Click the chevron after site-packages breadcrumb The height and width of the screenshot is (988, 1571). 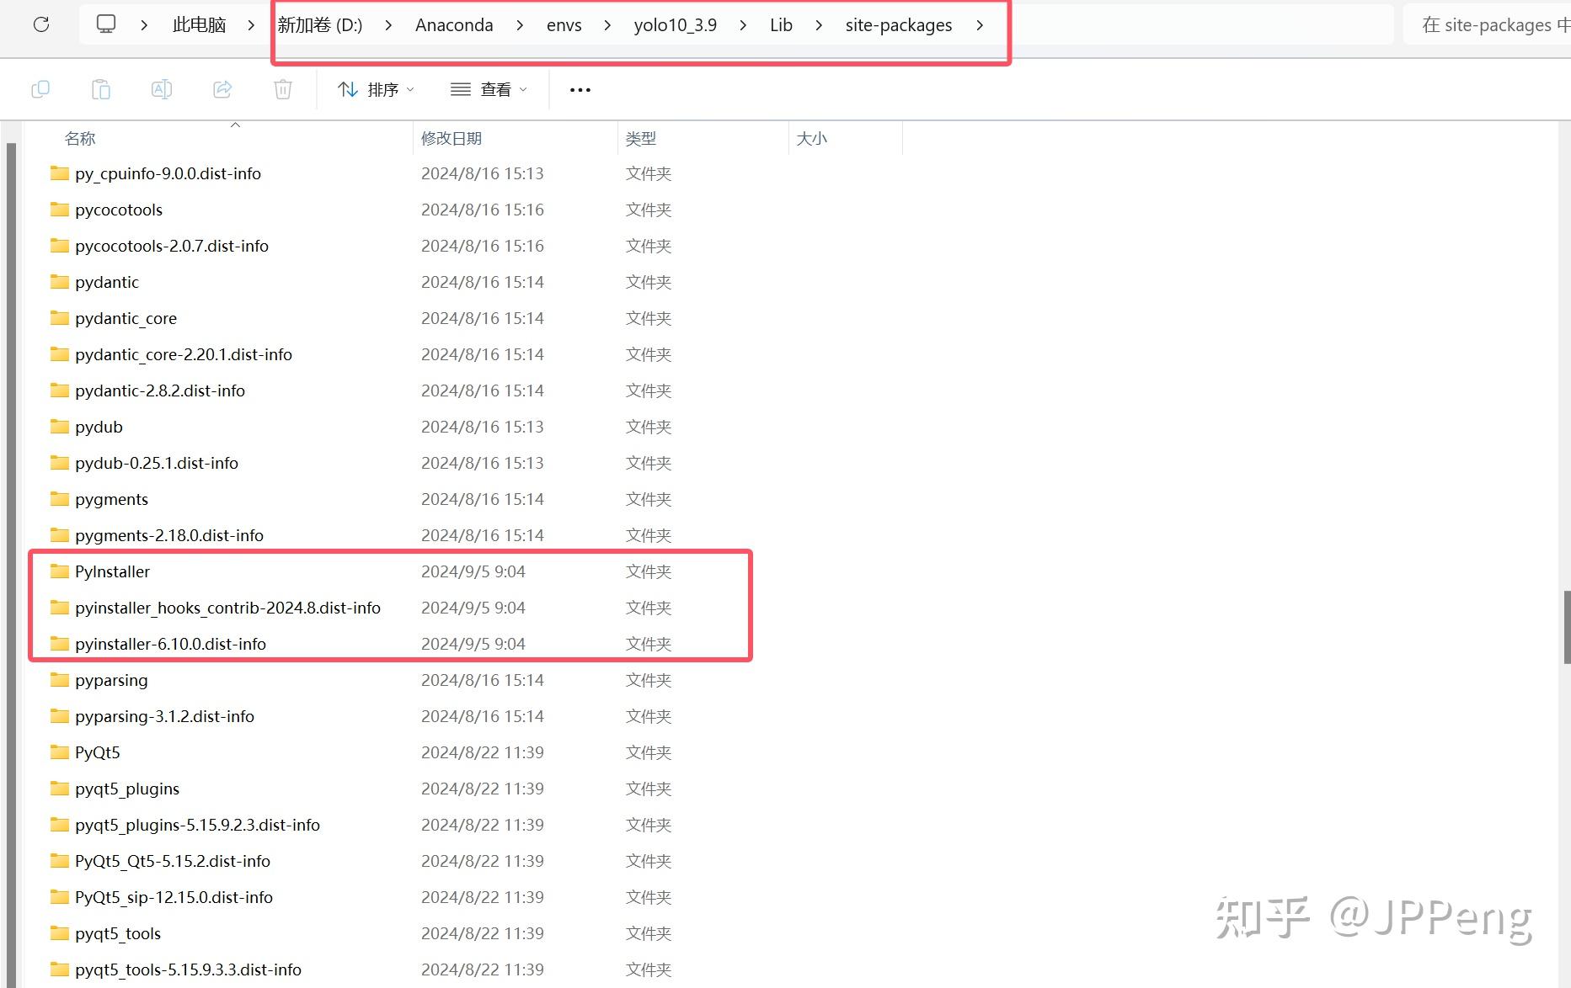point(980,25)
